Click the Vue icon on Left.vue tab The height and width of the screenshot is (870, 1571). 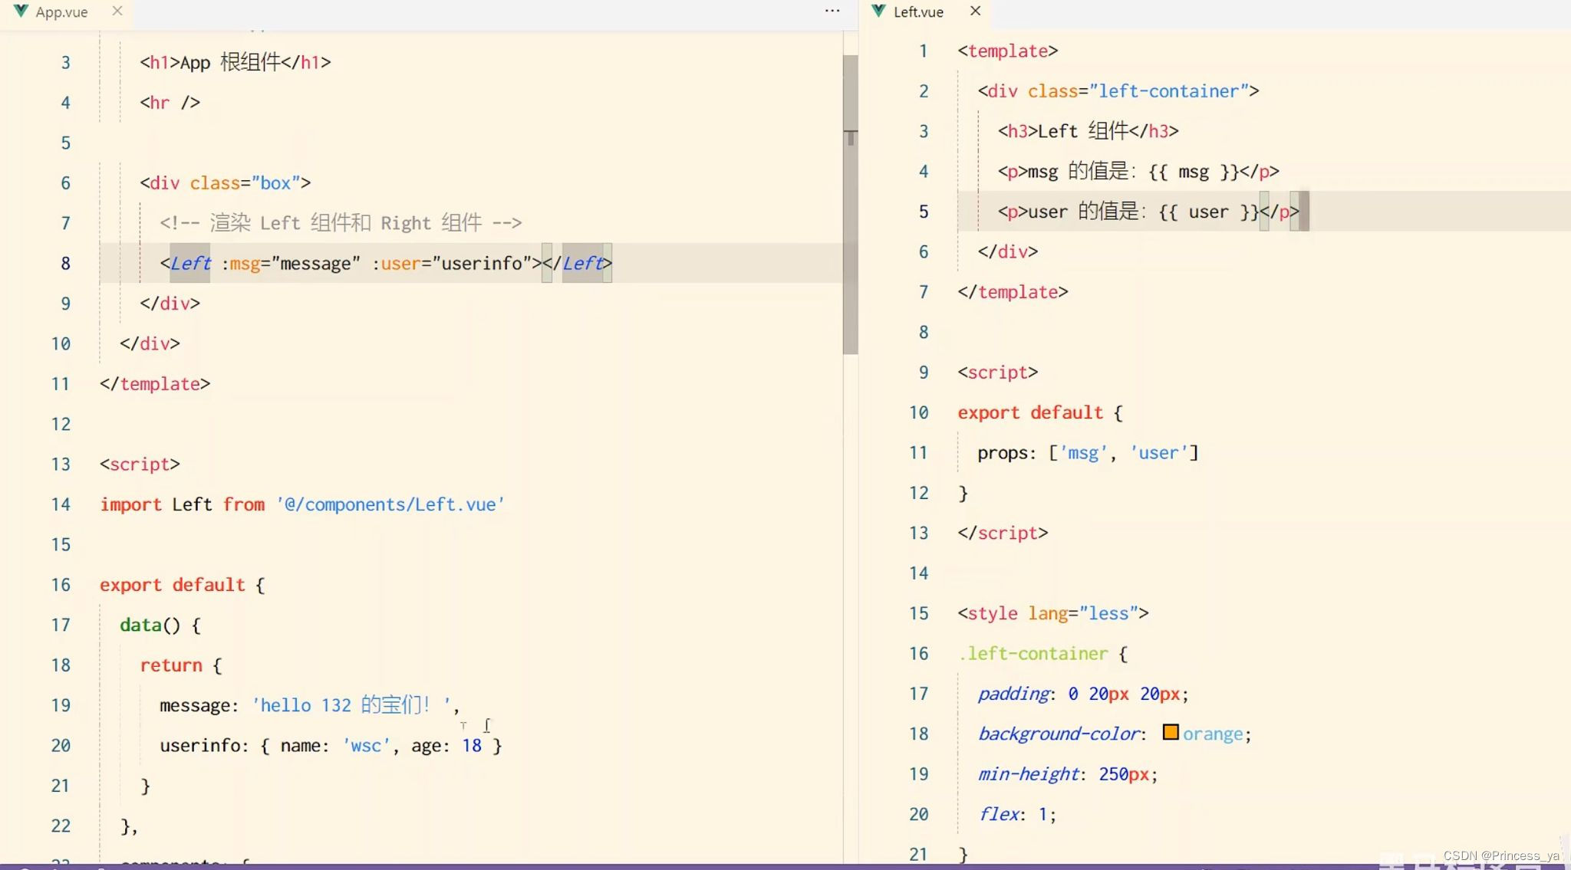point(878,11)
